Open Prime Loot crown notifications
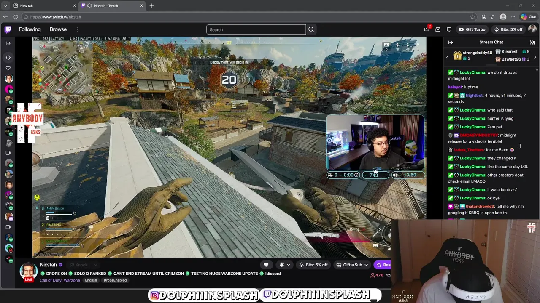This screenshot has height=303, width=540. (x=427, y=29)
